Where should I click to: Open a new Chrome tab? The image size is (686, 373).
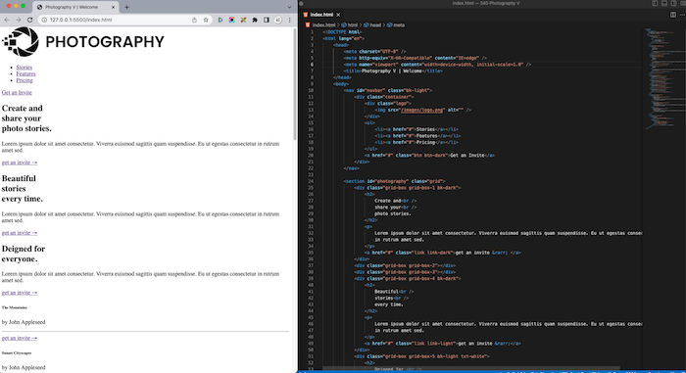[126, 7]
